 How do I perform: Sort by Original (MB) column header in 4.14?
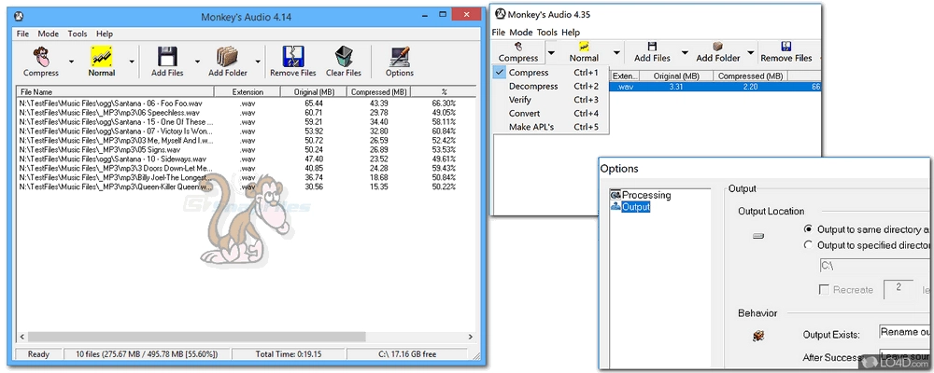(314, 92)
